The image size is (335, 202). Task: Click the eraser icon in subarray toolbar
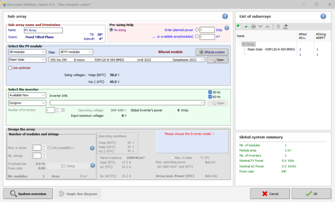(x=285, y=26)
